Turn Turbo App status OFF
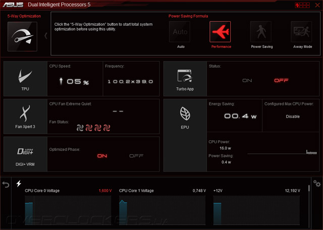 tap(281, 81)
